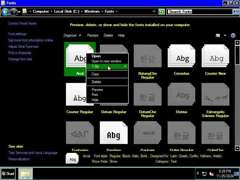Click the muted volume tray icon
Screen dimensions: 240x180
coord(211,174)
